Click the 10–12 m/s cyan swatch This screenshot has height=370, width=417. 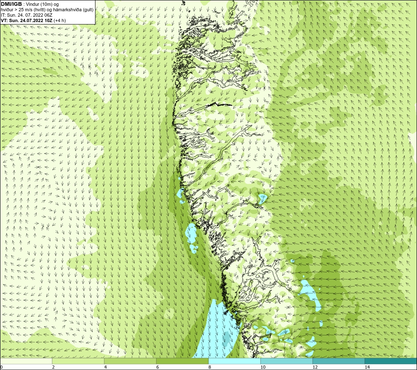pos(287,361)
